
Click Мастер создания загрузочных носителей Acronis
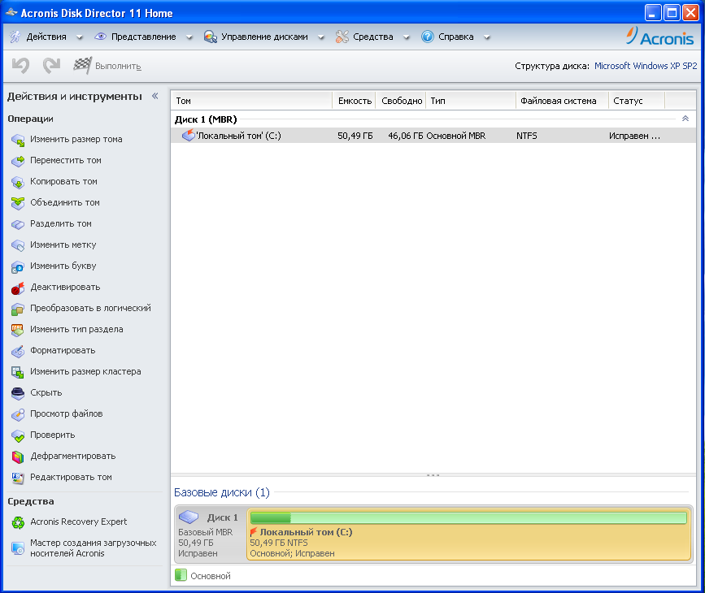click(x=93, y=548)
